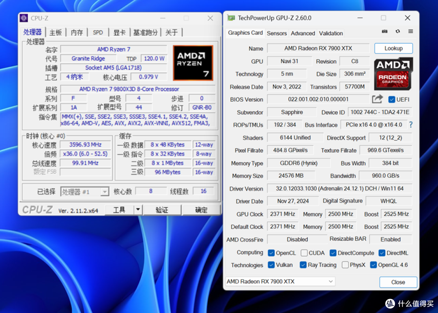438x313 pixels.
Task: Click the BIOS Version field
Action: (x=318, y=99)
